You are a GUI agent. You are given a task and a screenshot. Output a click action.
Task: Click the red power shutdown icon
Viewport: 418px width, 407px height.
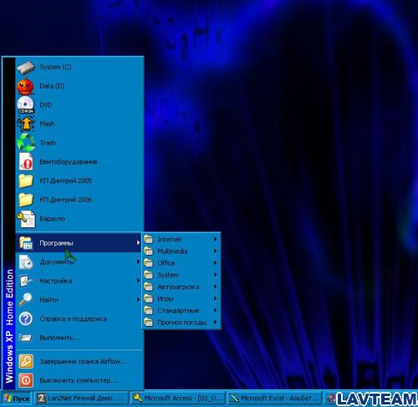(x=26, y=380)
